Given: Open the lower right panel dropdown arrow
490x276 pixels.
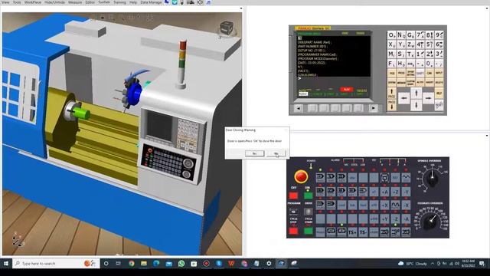Looking at the screenshot, I should (x=487, y=136).
